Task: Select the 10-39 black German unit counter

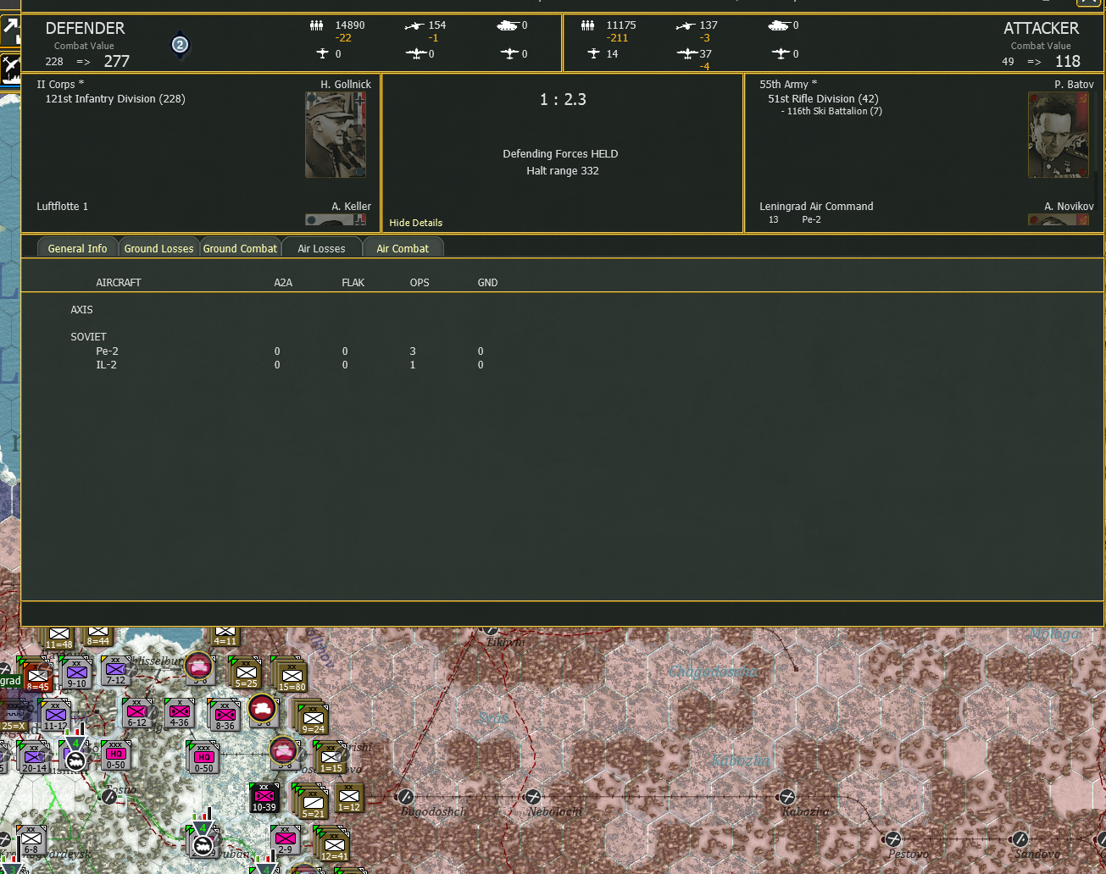Action: click(264, 797)
